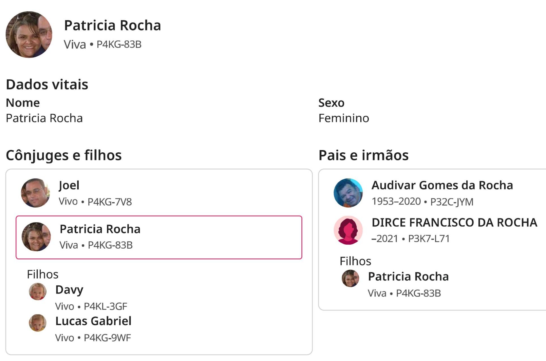
Task: Click Dirce's ID P3K7-L71
Action: [x=429, y=239]
